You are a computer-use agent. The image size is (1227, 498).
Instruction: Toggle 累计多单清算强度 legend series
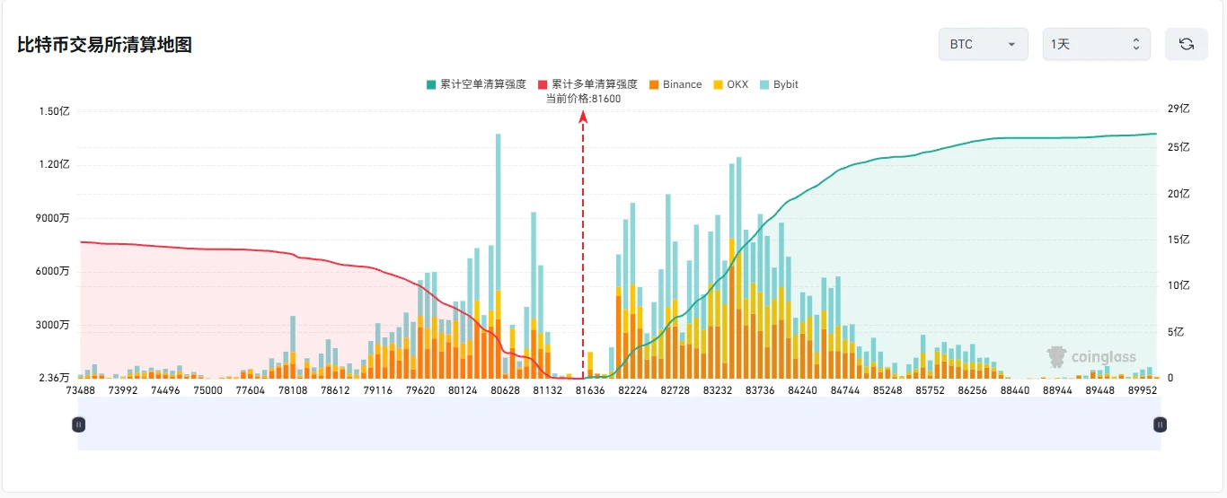pos(587,84)
